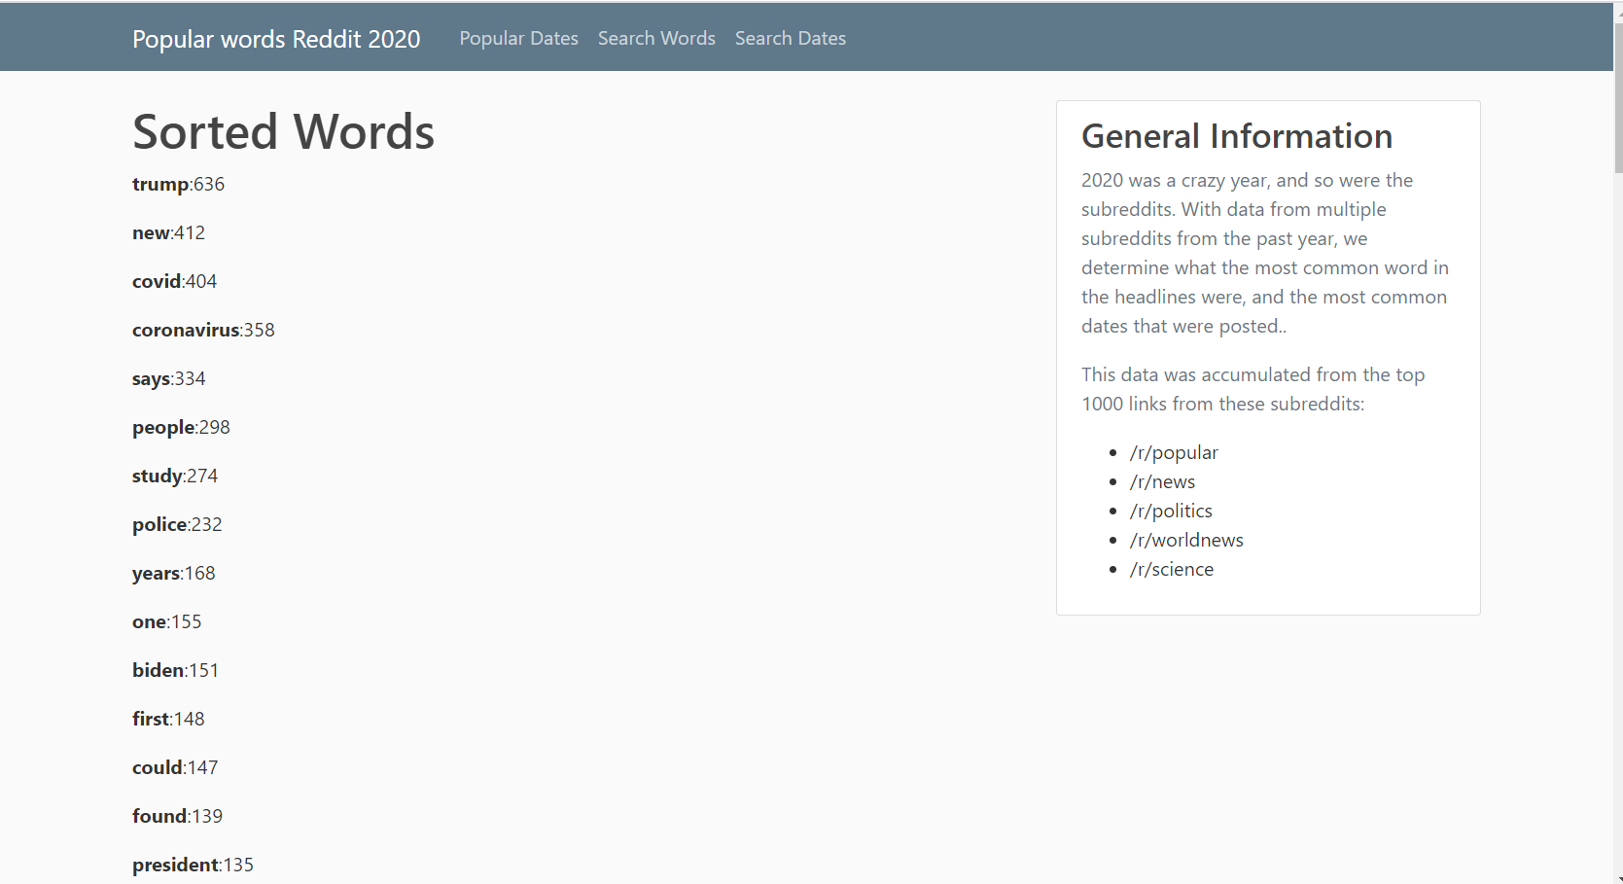The height and width of the screenshot is (884, 1623).
Task: Go to the Popular Dates page
Action: pos(518,38)
